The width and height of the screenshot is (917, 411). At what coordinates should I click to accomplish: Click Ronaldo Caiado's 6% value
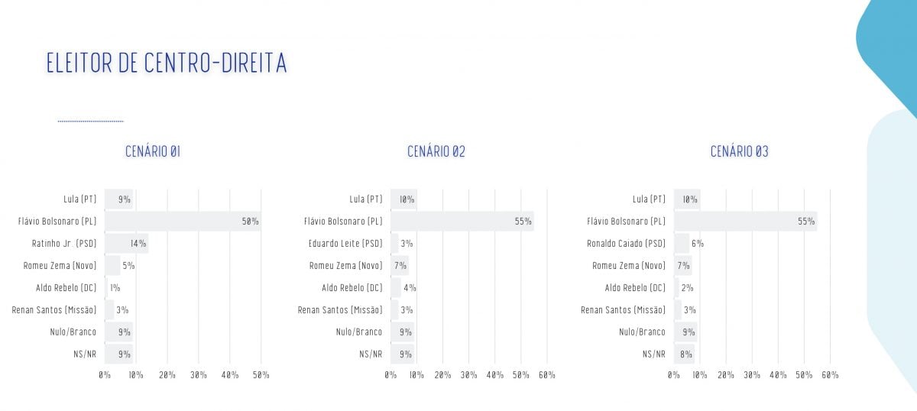click(697, 244)
